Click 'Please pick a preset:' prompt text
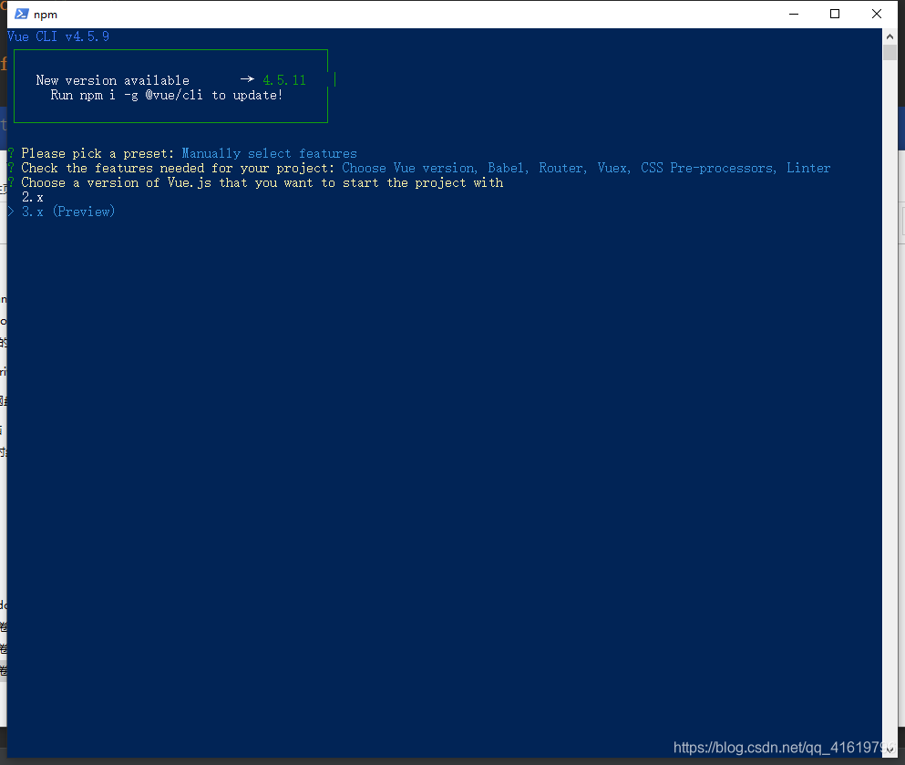 pos(98,153)
